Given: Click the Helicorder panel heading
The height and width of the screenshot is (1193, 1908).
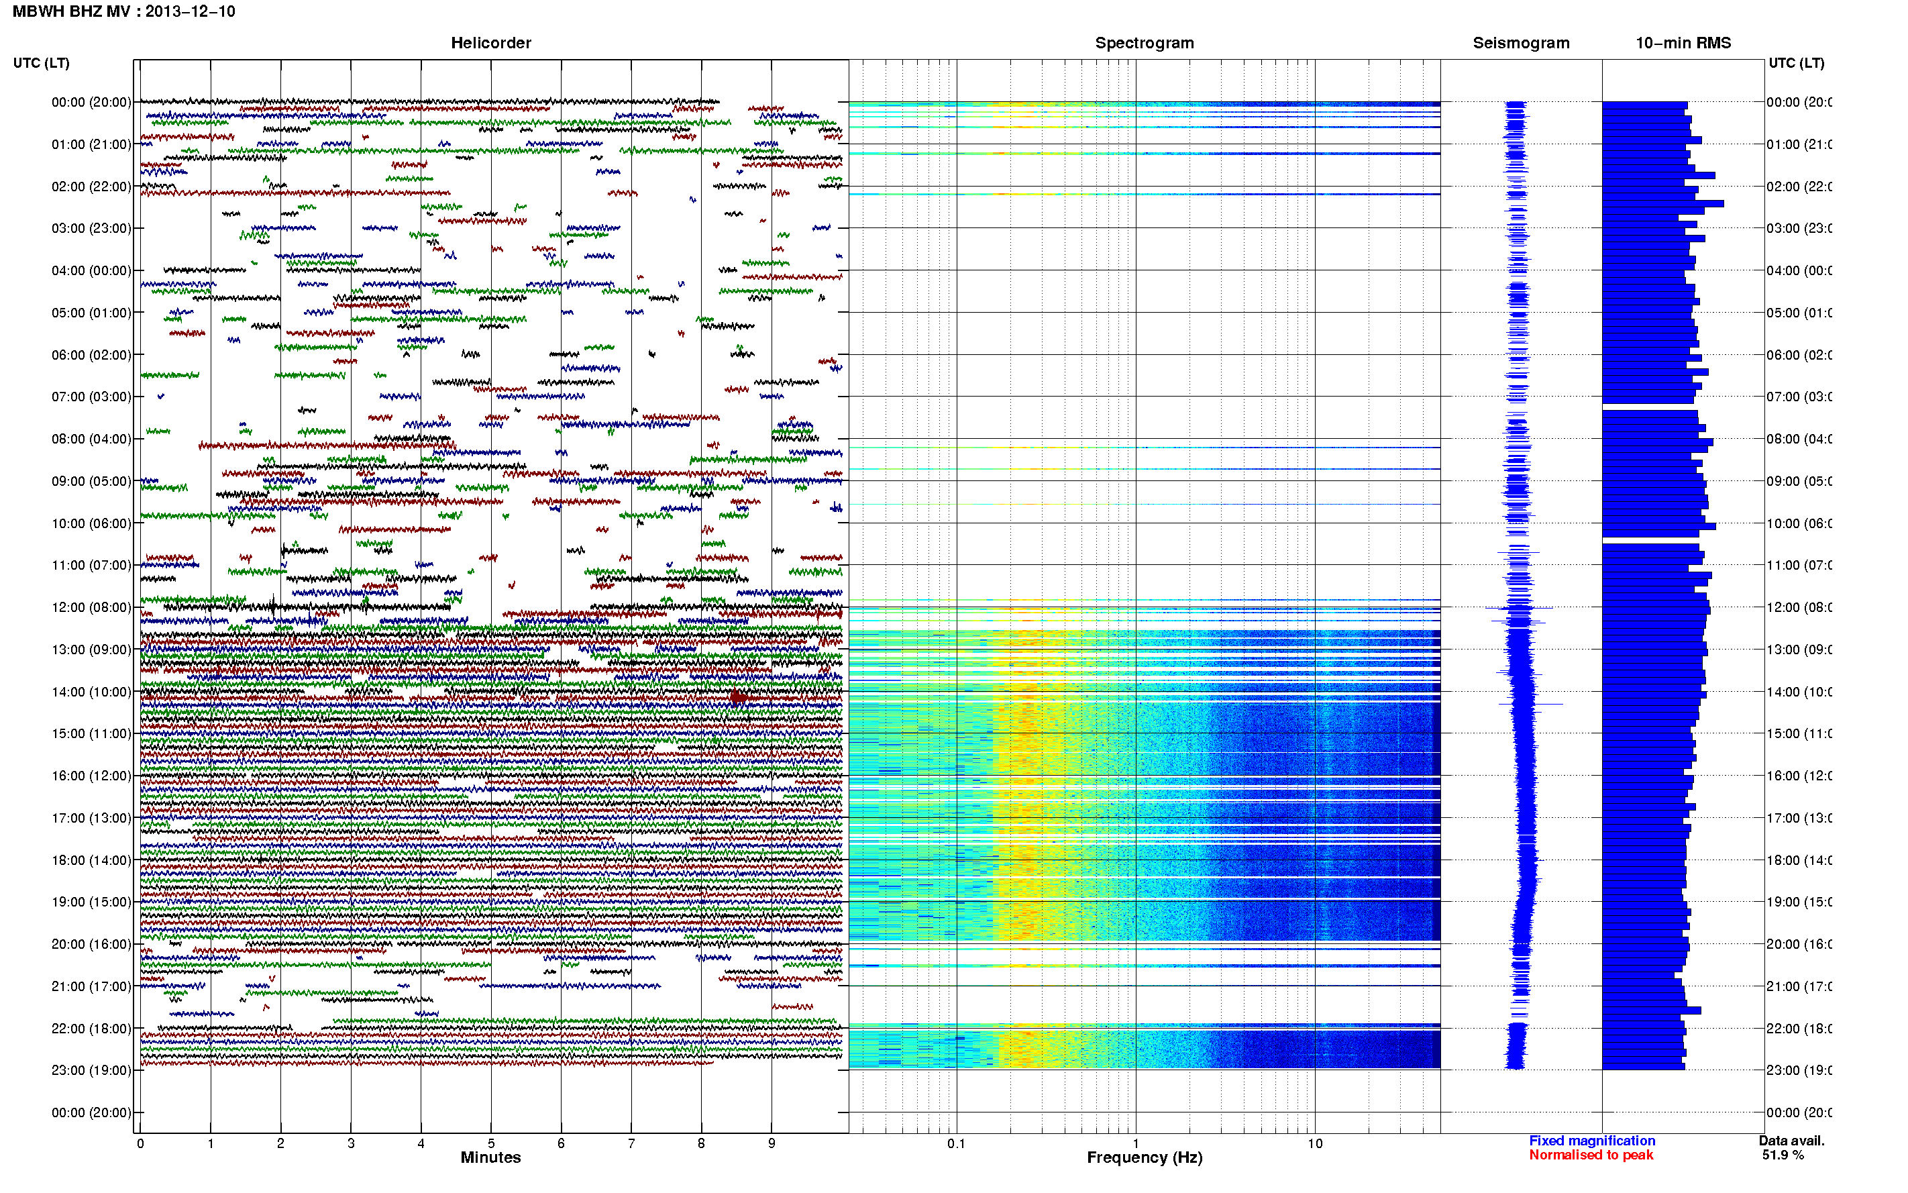Looking at the screenshot, I should 490,43.
